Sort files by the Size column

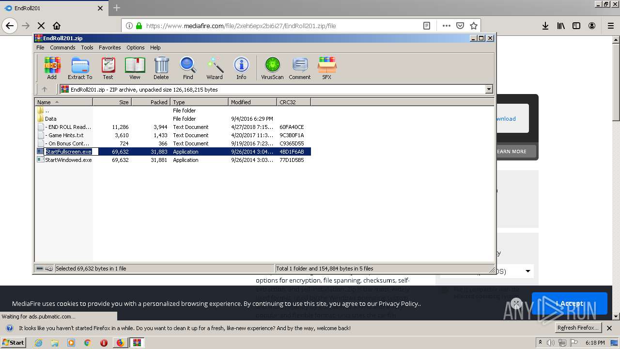click(112, 102)
